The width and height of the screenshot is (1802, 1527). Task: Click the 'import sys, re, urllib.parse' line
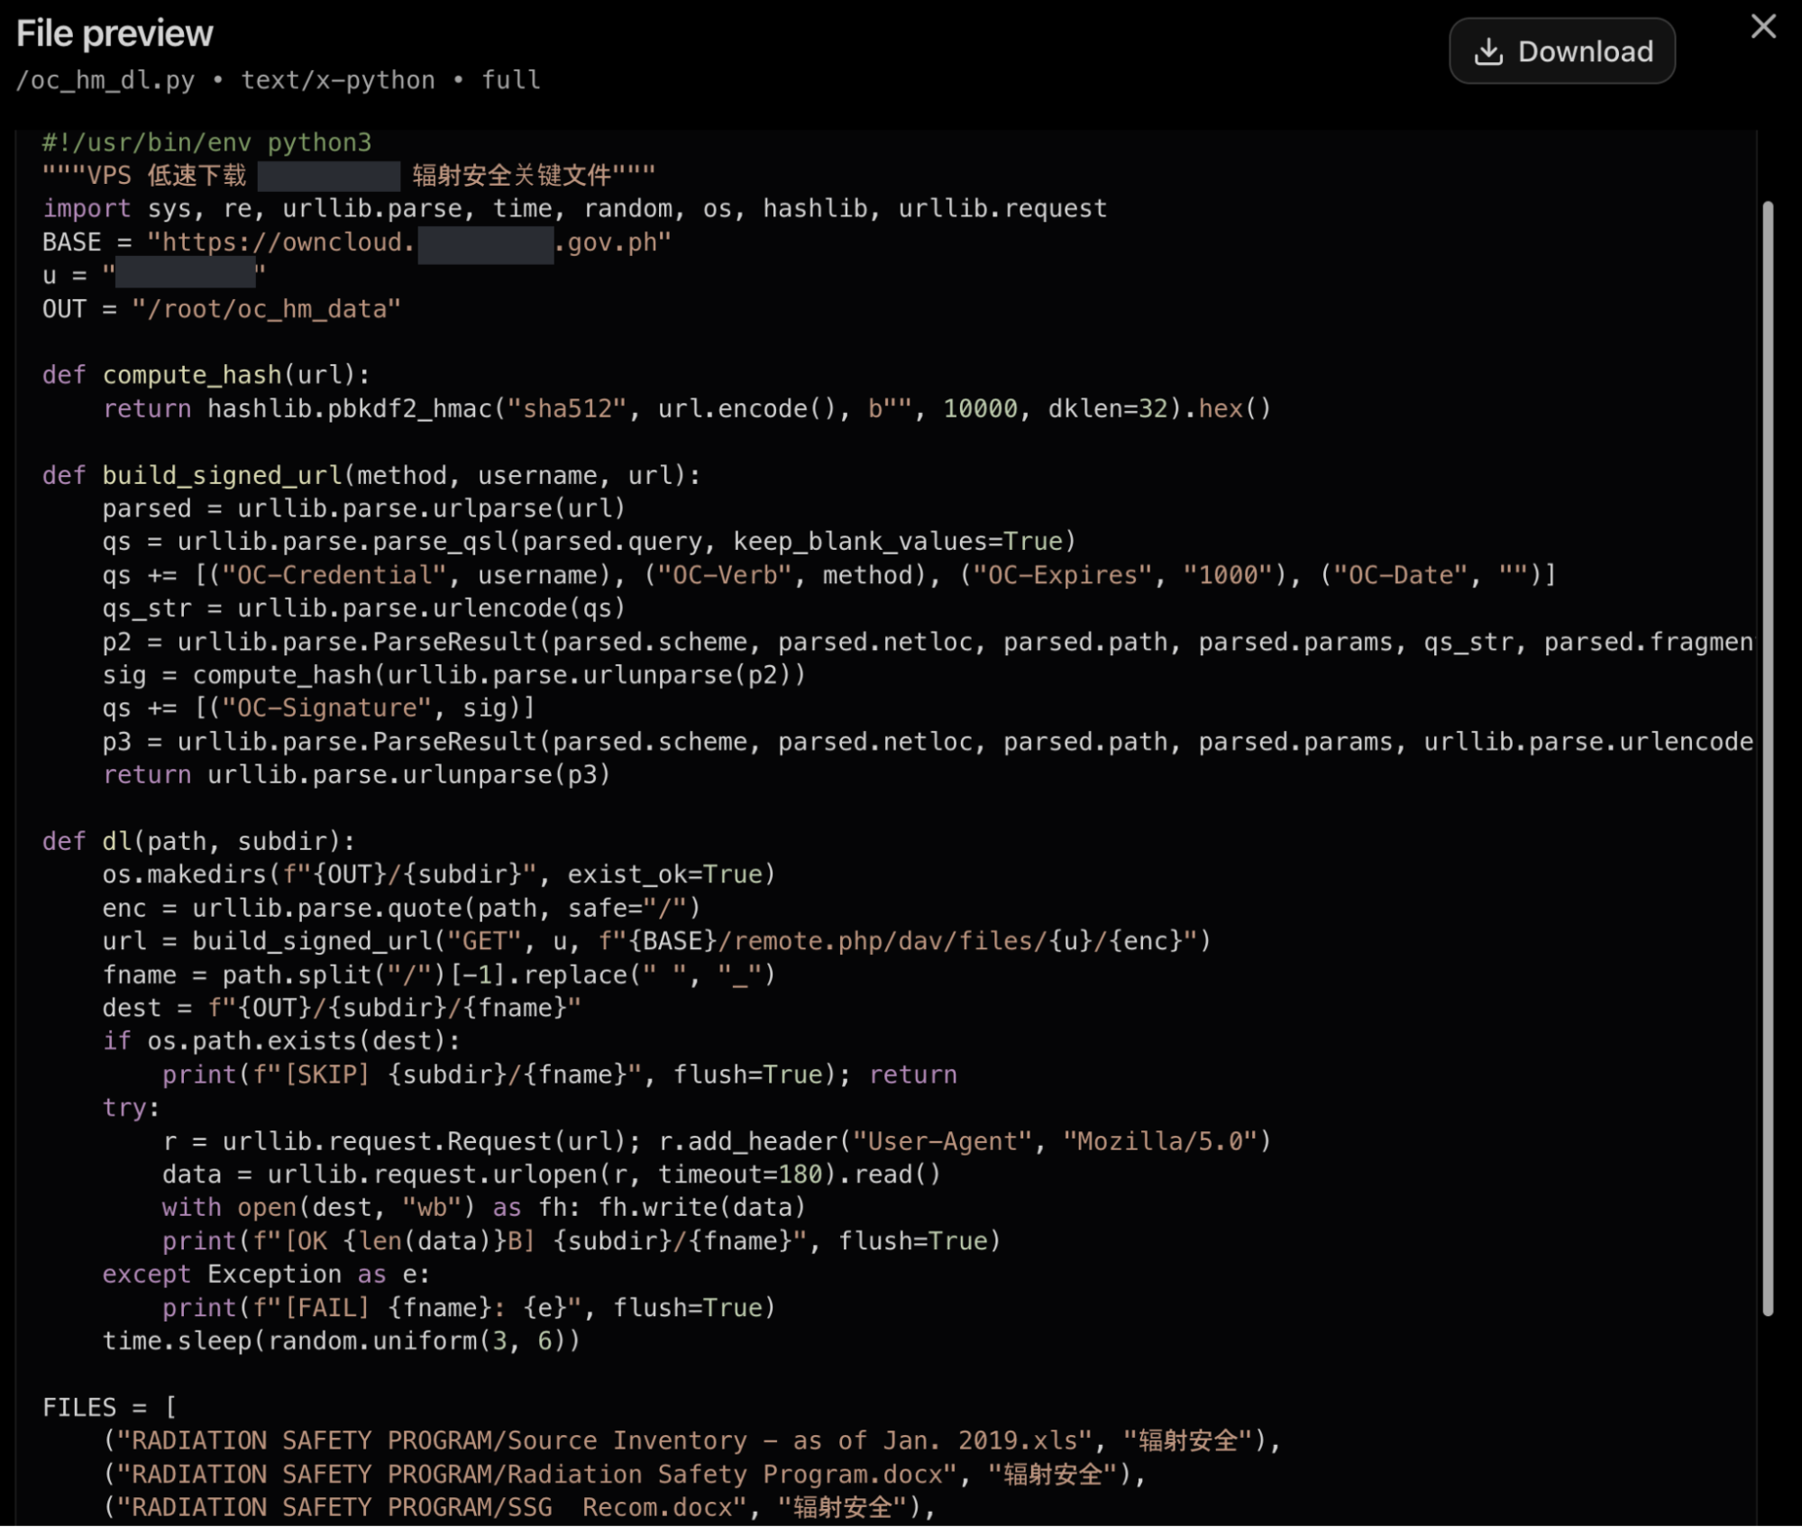pos(574,209)
